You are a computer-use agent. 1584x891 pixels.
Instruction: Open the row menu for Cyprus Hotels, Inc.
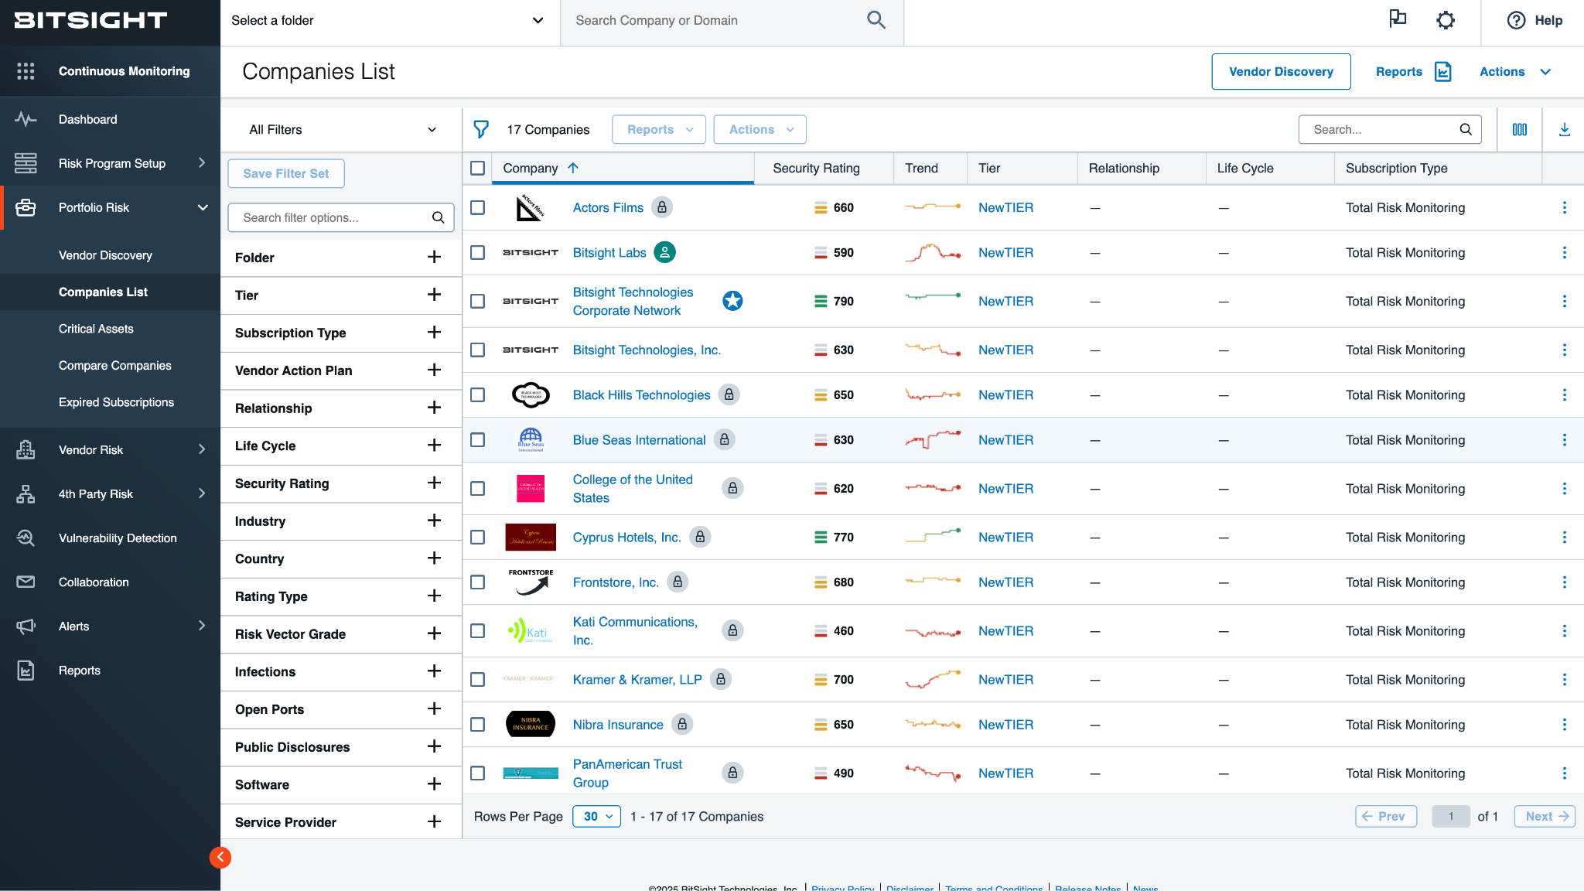coord(1564,537)
